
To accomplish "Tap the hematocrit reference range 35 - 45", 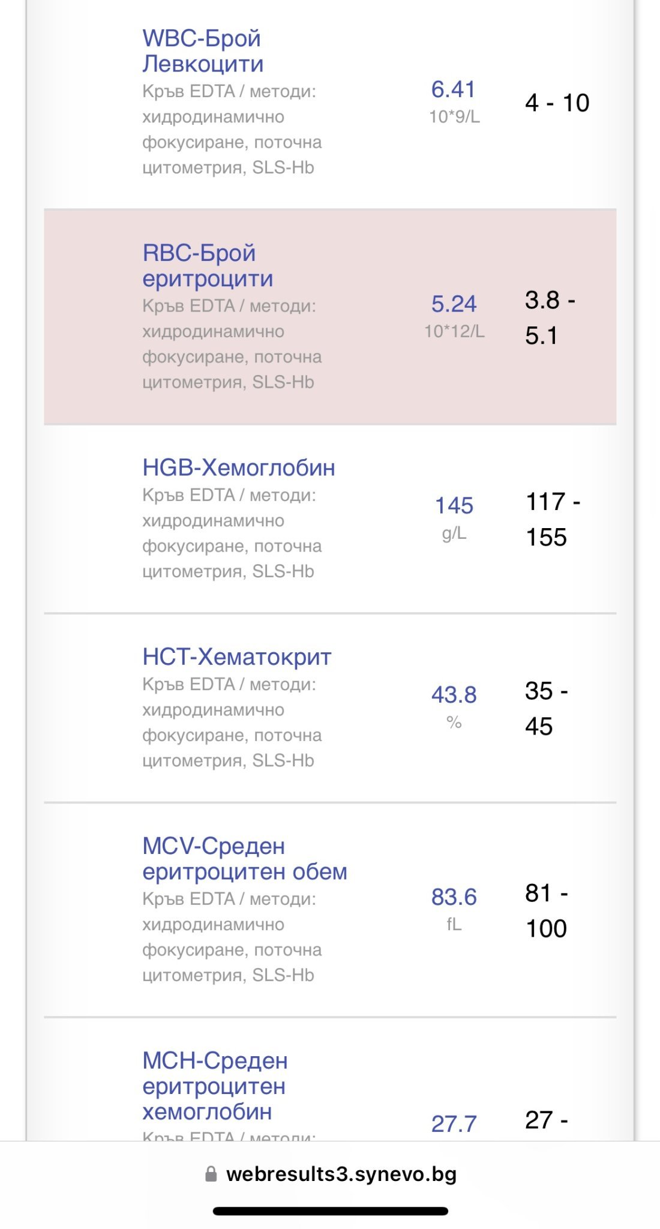I will [x=545, y=708].
